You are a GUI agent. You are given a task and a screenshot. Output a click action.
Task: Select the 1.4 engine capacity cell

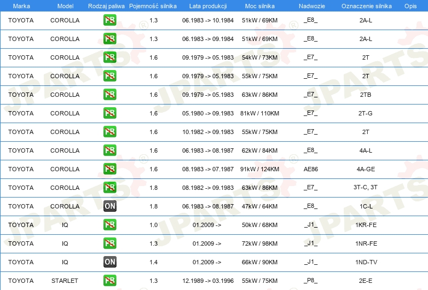click(x=154, y=262)
